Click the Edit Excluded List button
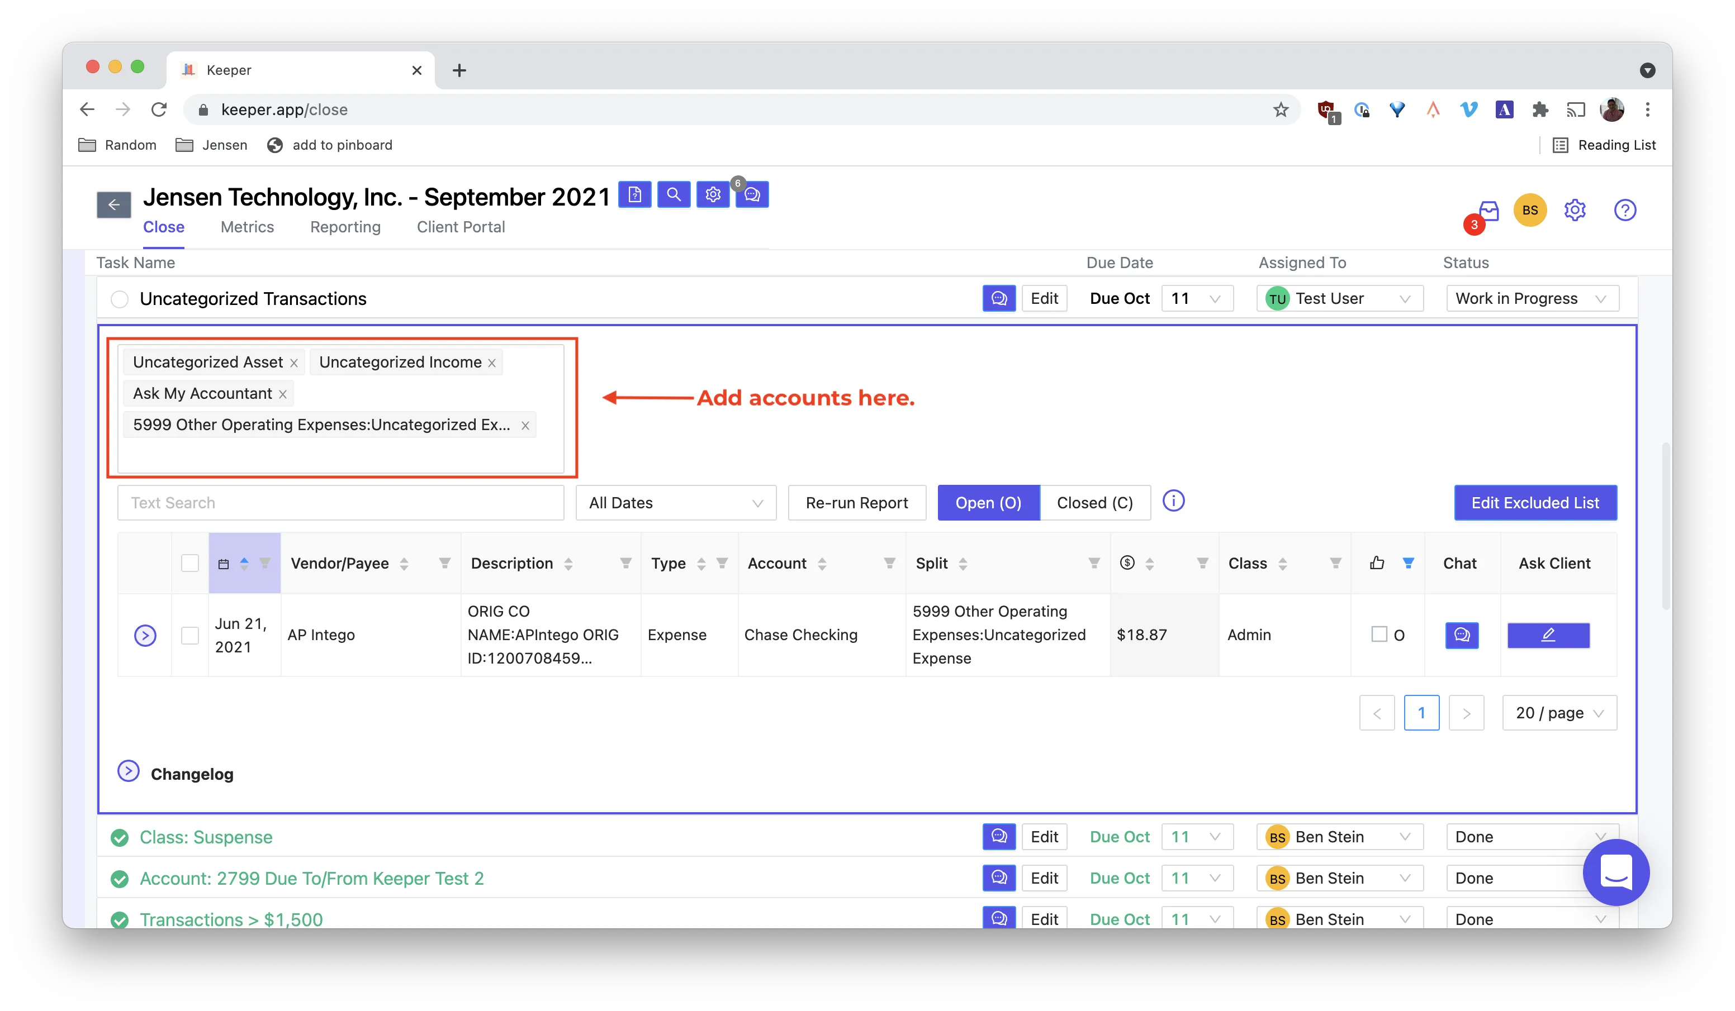 coord(1535,502)
